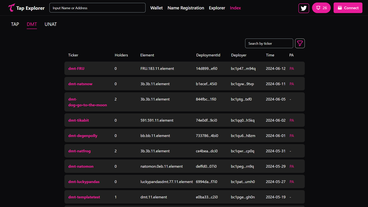Open the Wallet menu item
Screen dimensions: 368x207
156,8
